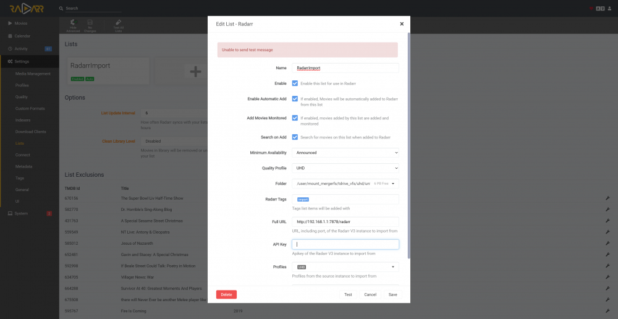Click wrench icon for Gavin and Stacey row
618x319 pixels.
[x=607, y=255]
